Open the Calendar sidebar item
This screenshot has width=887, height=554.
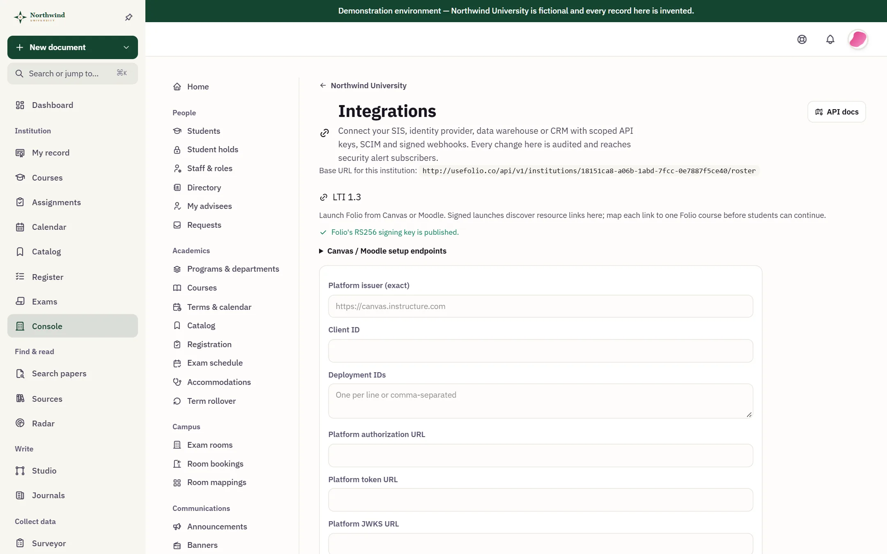(x=73, y=227)
